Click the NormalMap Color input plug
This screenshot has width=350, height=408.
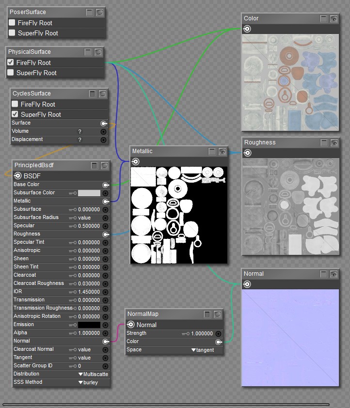pos(219,342)
